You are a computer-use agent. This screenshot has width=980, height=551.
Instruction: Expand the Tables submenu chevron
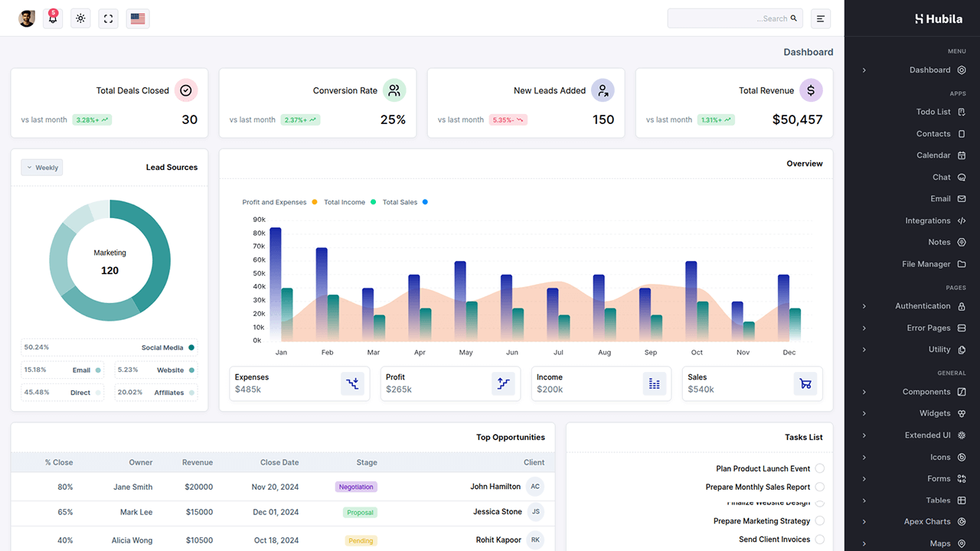pos(864,500)
